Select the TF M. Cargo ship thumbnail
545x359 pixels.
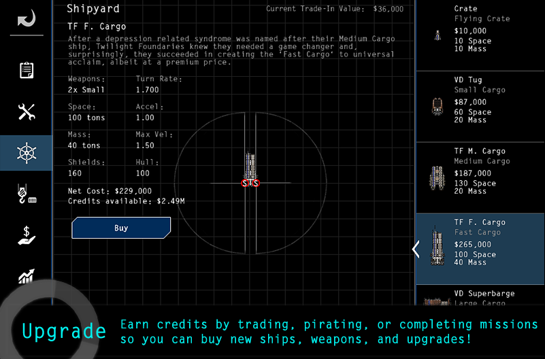pyautogui.click(x=437, y=177)
